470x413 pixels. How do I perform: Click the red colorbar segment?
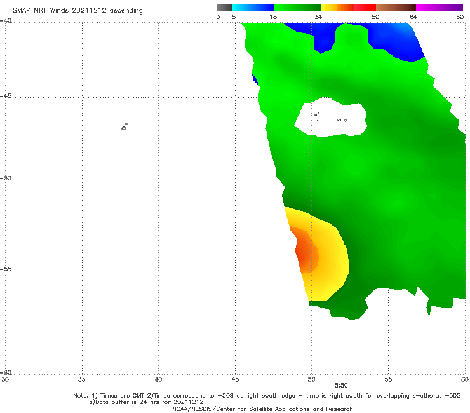[x=365, y=8]
